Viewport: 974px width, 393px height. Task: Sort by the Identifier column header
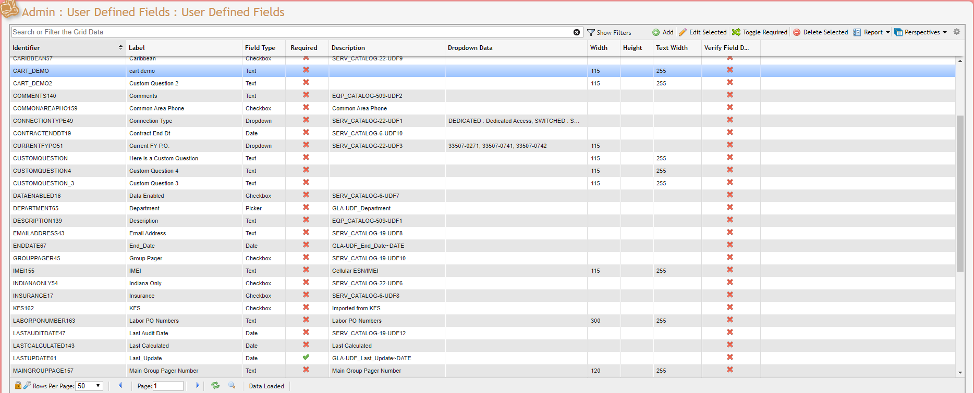point(26,47)
